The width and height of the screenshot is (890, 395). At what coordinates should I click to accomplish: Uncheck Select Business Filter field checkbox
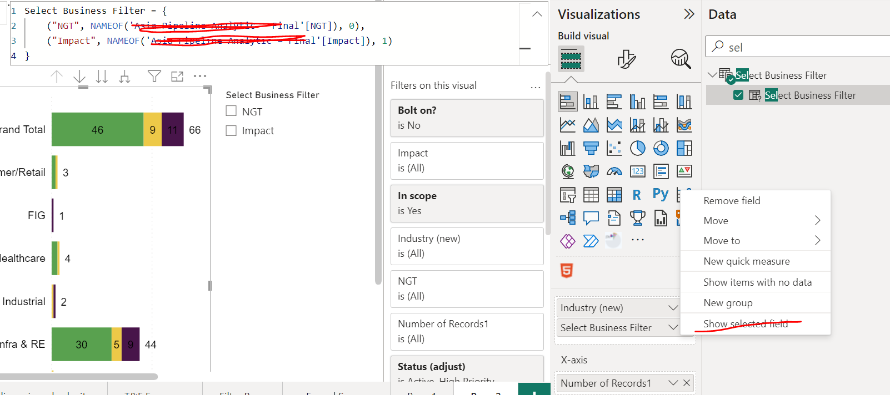(738, 95)
